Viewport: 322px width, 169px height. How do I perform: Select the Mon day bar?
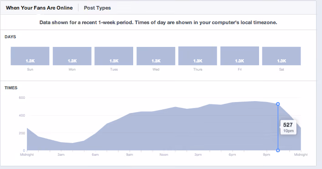point(72,56)
